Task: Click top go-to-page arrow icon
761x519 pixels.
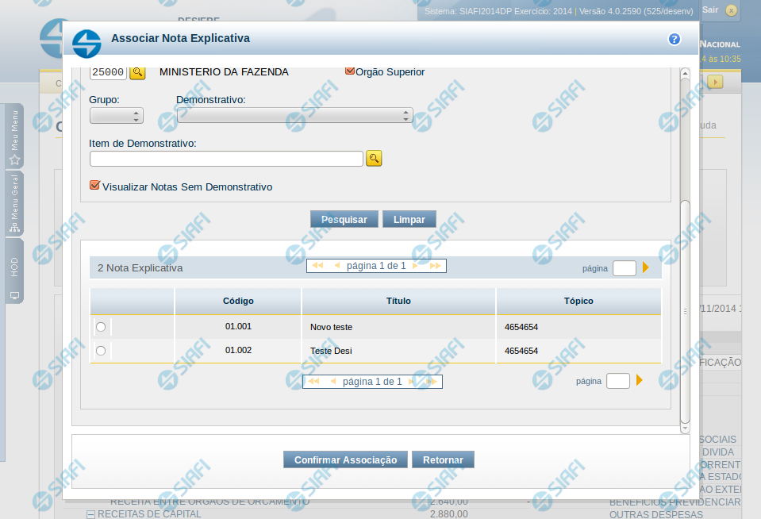Action: coord(645,268)
